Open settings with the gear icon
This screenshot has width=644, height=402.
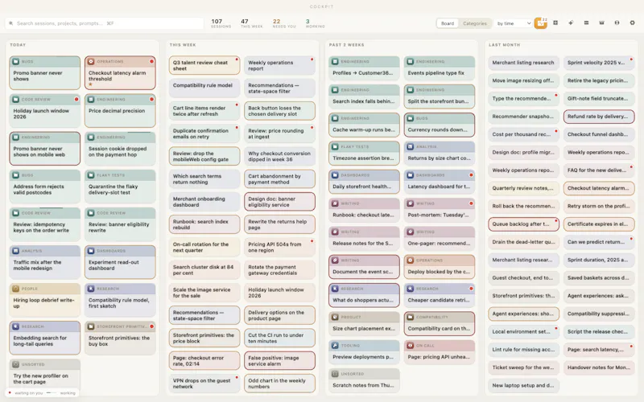(x=632, y=23)
